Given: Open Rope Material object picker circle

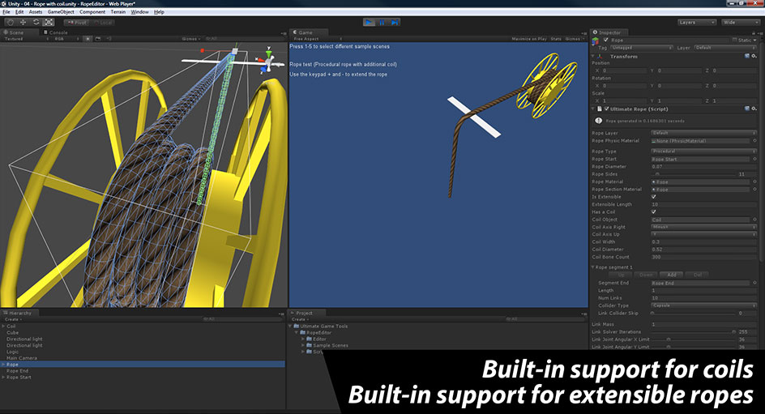Looking at the screenshot, I should 754,182.
